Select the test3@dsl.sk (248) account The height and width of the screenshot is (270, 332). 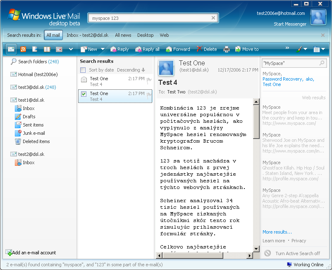coord(33,87)
